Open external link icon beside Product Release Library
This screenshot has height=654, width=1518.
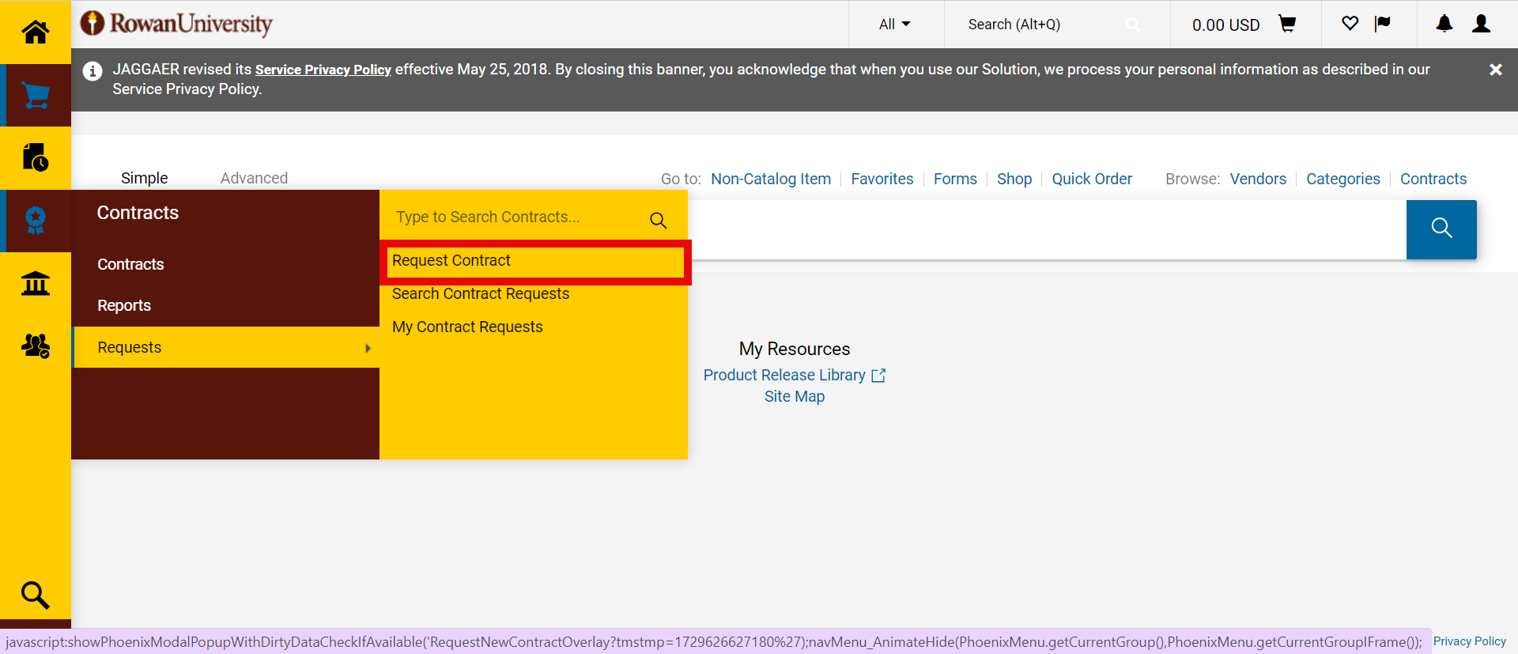tap(878, 376)
